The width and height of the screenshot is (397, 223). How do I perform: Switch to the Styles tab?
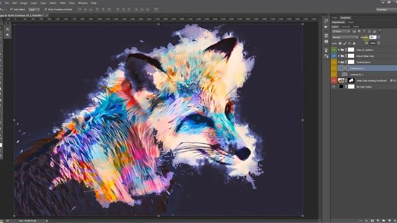pyautogui.click(x=350, y=22)
